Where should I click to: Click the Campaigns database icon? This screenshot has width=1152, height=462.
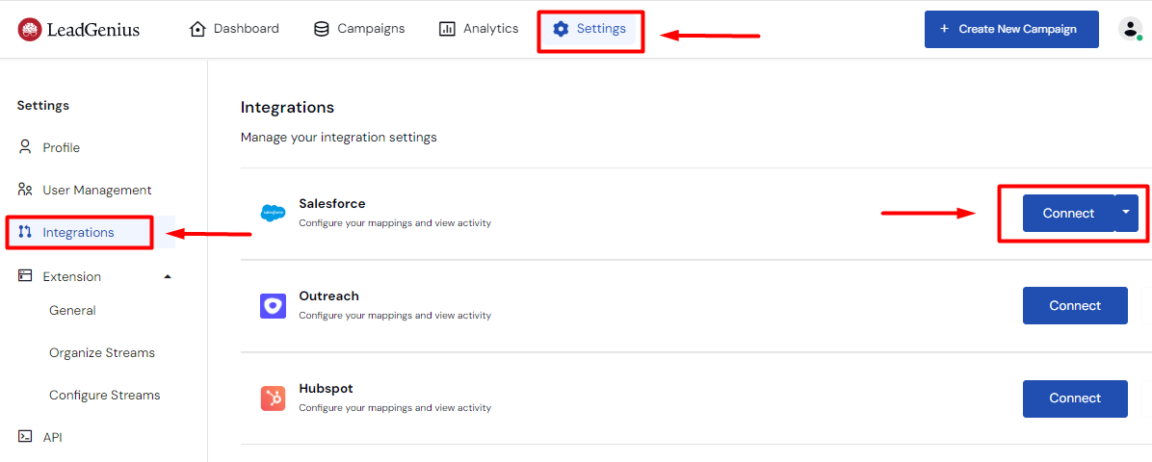(x=321, y=30)
